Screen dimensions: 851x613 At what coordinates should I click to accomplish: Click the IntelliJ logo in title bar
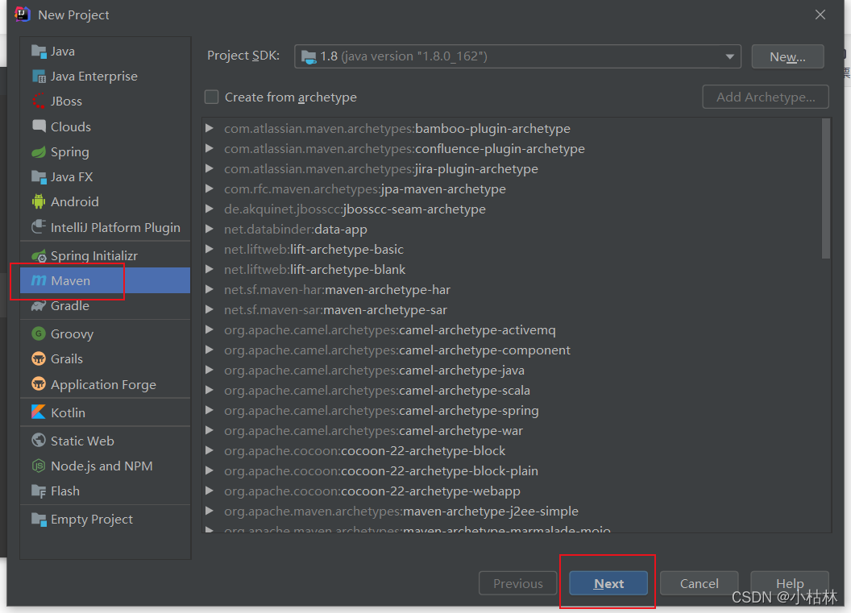pos(23,14)
